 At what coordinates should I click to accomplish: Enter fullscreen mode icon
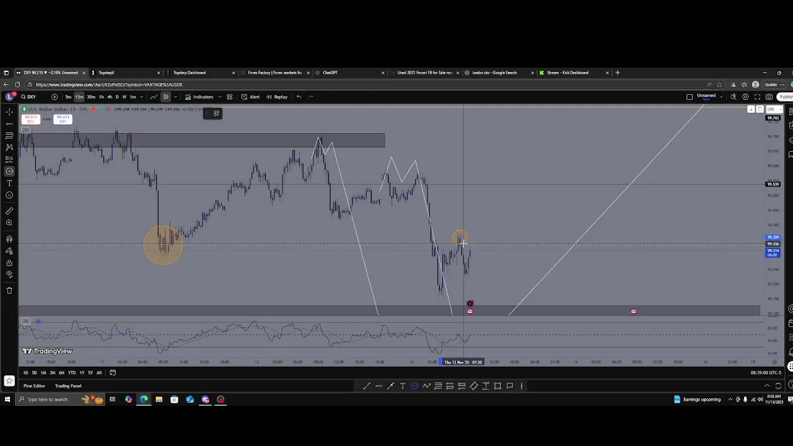coord(757,97)
